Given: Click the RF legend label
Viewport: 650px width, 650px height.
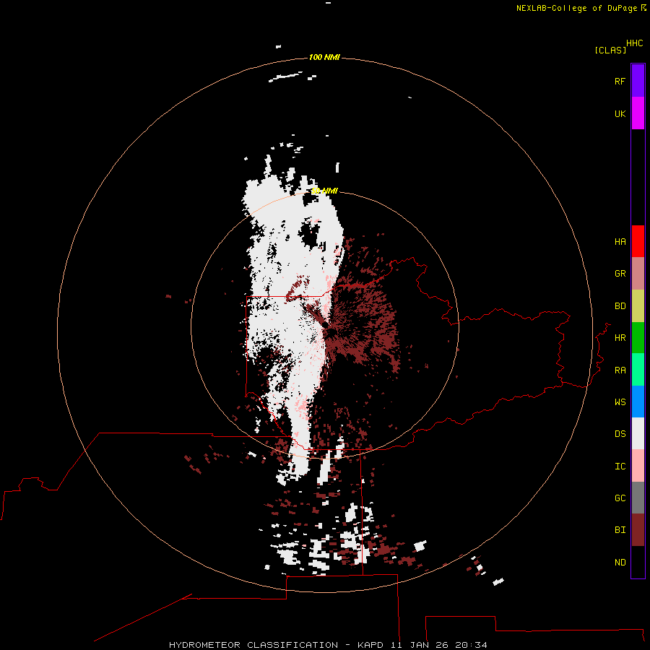Looking at the screenshot, I should [x=620, y=82].
